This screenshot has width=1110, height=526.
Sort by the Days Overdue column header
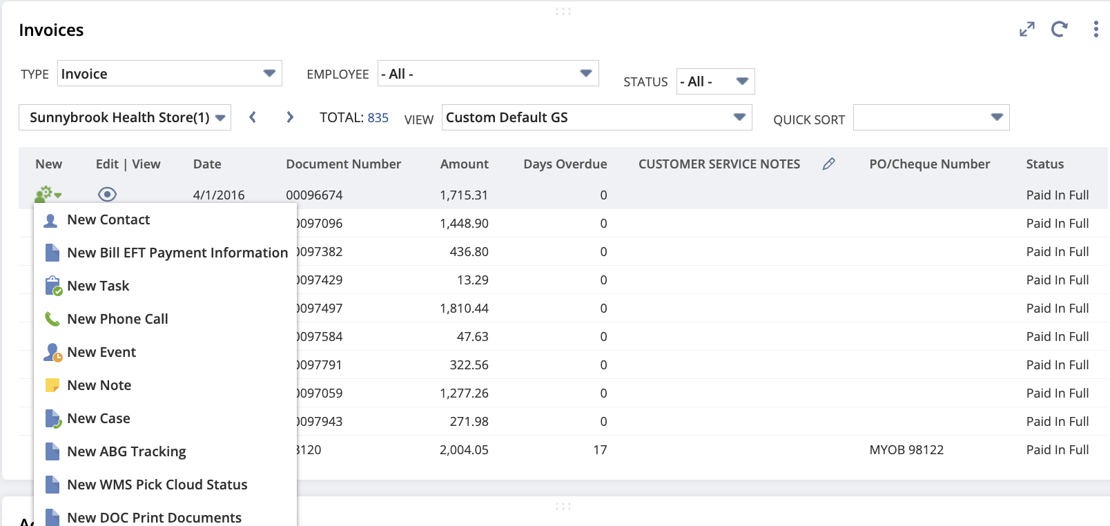(565, 164)
